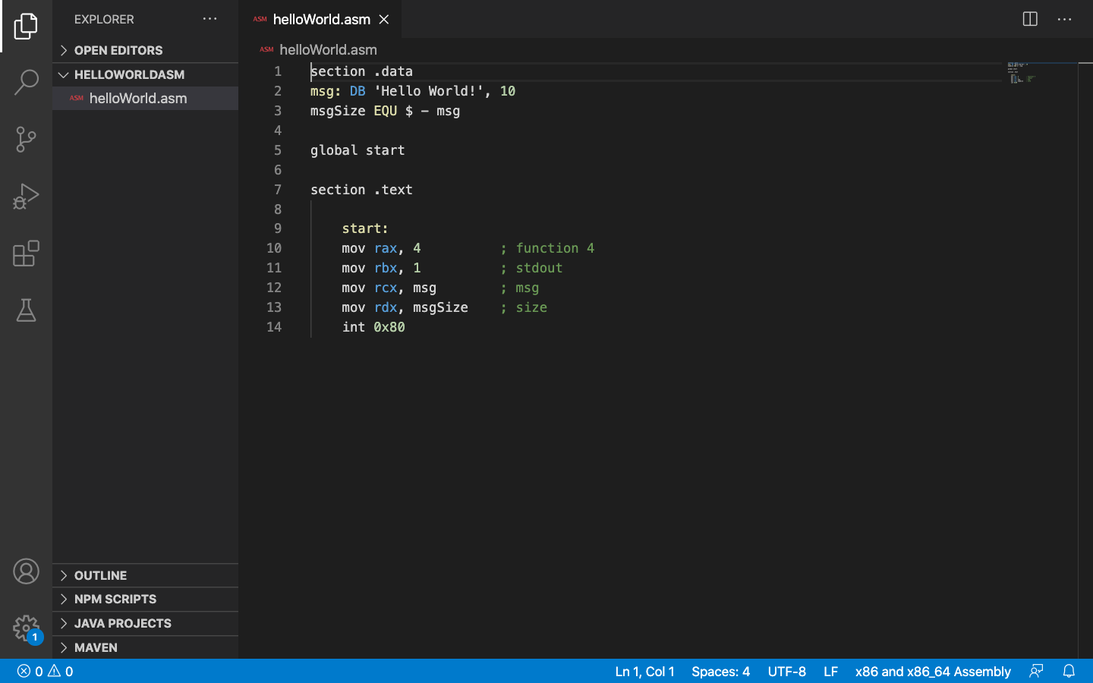1093x683 pixels.
Task: Click the 'rax' register on line 10
Action: coord(385,248)
